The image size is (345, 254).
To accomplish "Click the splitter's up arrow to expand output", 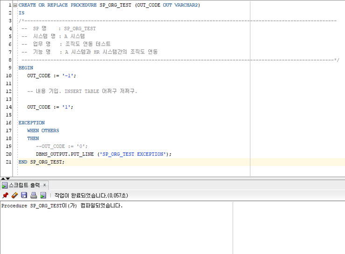I will pyautogui.click(x=3, y=178).
